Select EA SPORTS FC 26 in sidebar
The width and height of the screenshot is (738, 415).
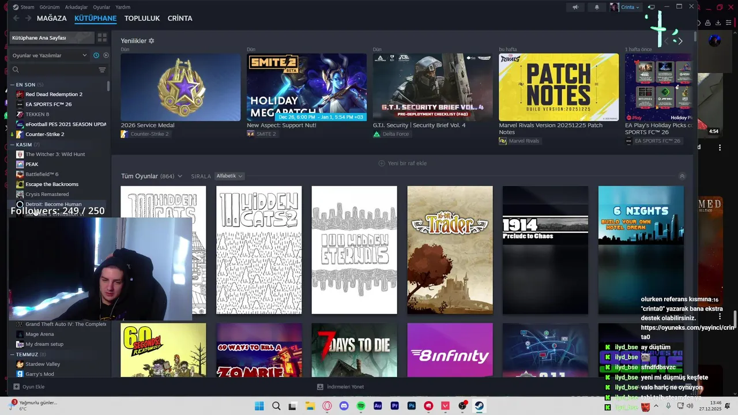(x=48, y=104)
